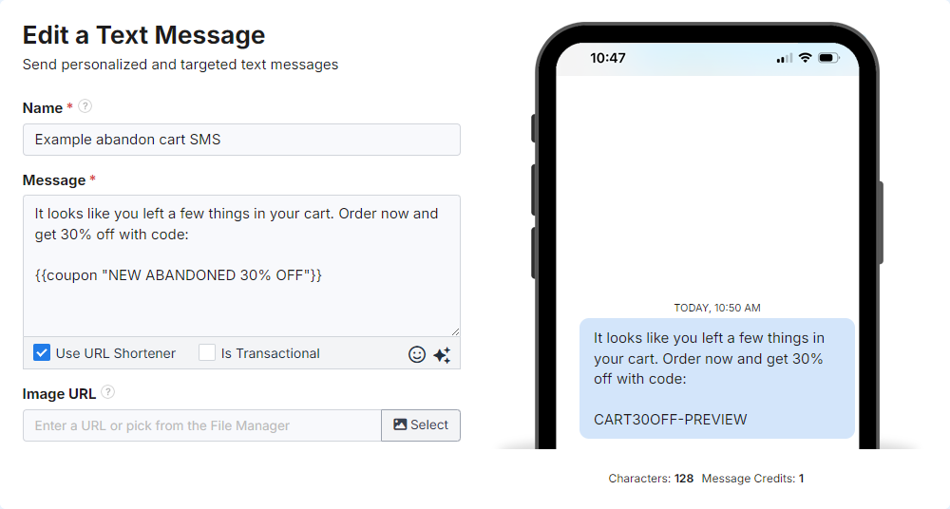The image size is (950, 509).
Task: Click the Select file manager button
Action: [421, 425]
